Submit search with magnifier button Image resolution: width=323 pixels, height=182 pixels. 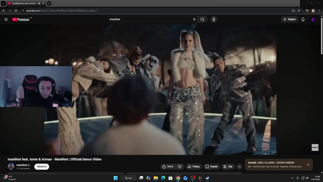[x=202, y=19]
